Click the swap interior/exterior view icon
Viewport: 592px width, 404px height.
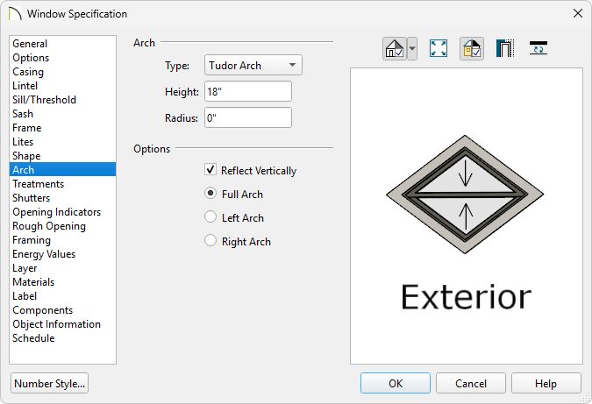(538, 49)
